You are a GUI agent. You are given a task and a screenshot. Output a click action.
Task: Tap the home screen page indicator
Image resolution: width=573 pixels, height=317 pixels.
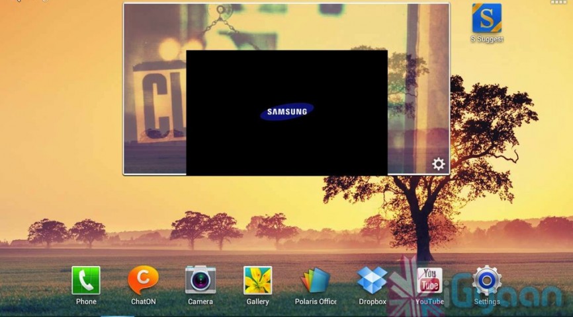tap(118, 315)
